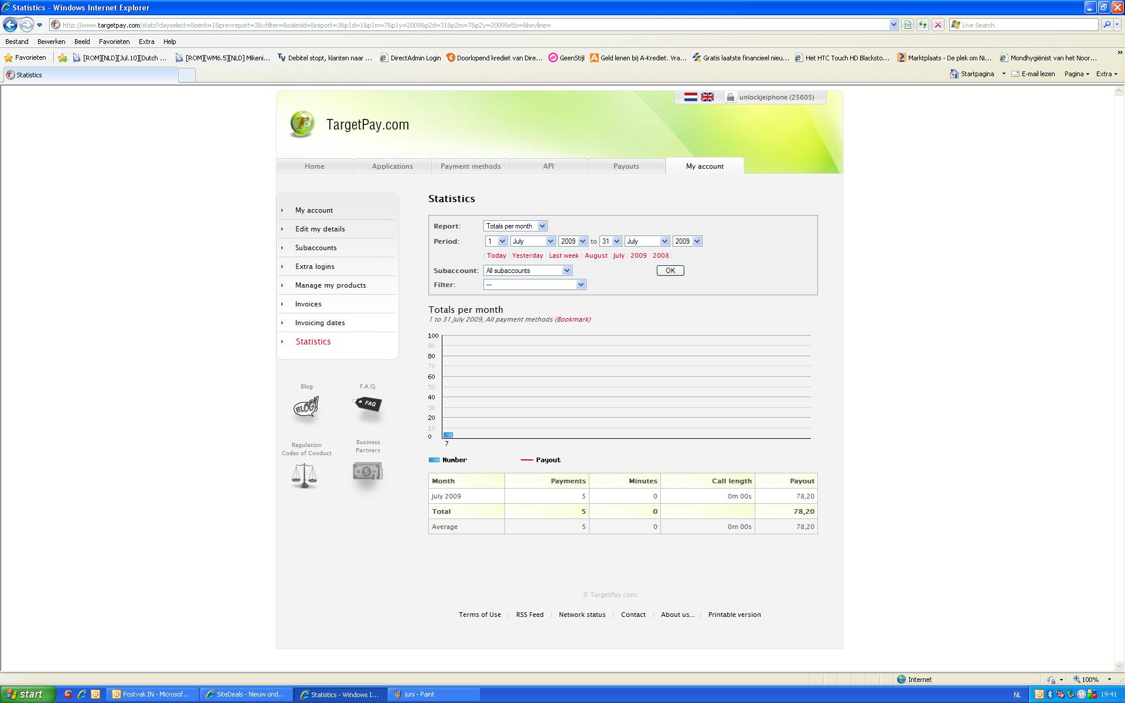Click the Blog speech-bubble icon
The height and width of the screenshot is (703, 1125).
click(306, 407)
